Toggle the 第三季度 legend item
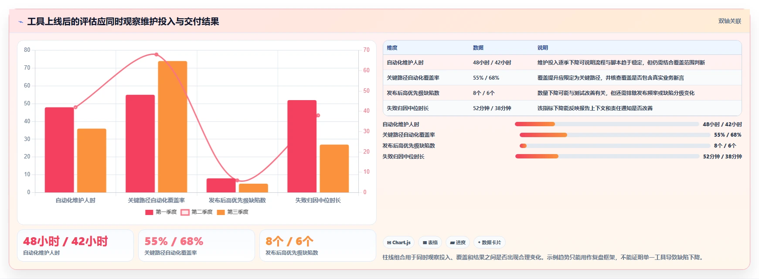The image size is (759, 279). [x=232, y=212]
